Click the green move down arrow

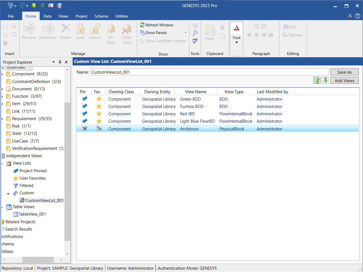pyautogui.click(x=325, y=80)
